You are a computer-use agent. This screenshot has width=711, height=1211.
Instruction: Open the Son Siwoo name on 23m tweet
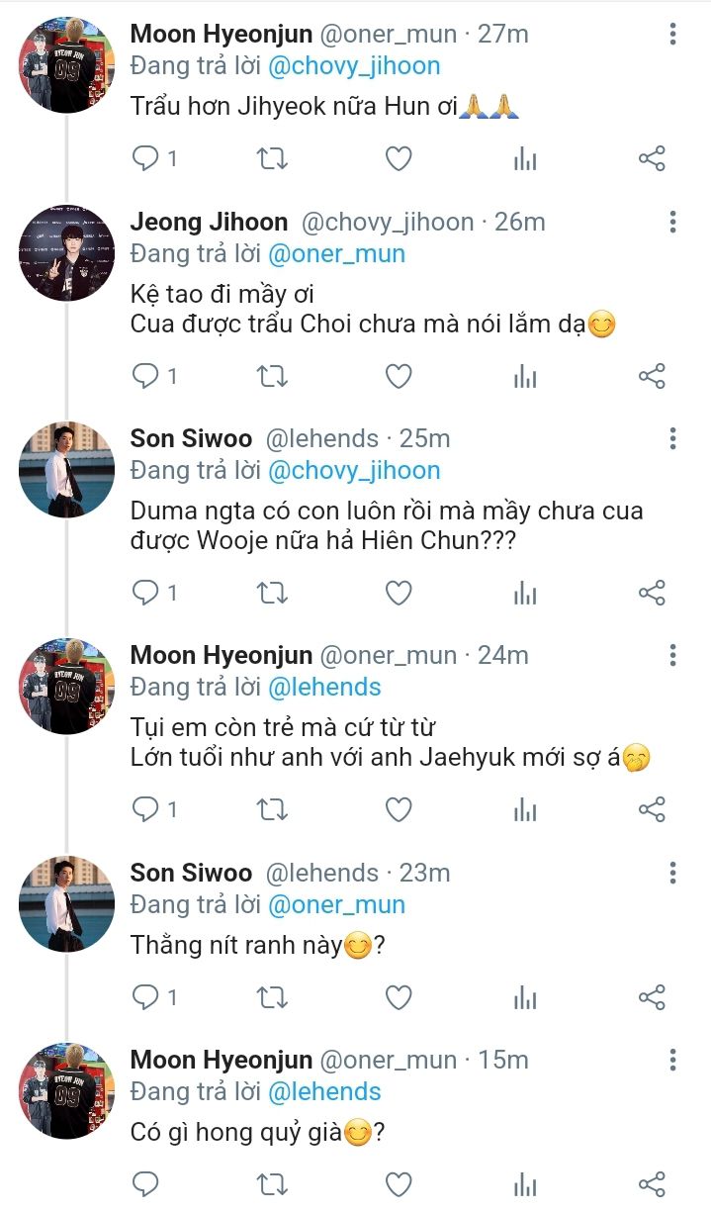point(191,873)
